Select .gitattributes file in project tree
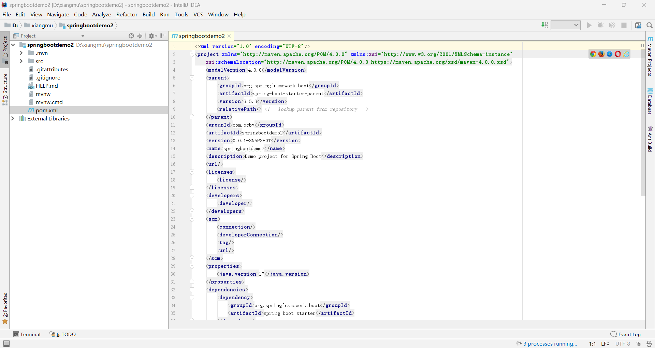Viewport: 655px width, 348px height. [x=52, y=69]
